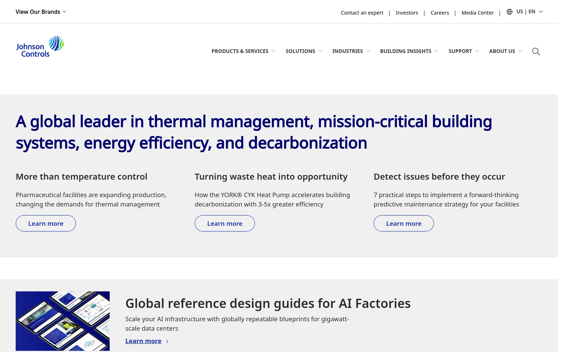Open the Careers link
This screenshot has height=352, width=564.
point(440,13)
